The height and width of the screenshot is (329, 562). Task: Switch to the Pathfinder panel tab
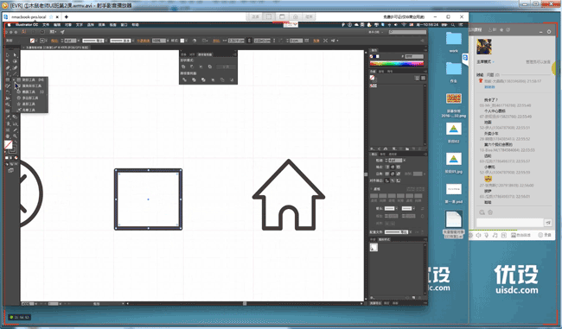205,54
